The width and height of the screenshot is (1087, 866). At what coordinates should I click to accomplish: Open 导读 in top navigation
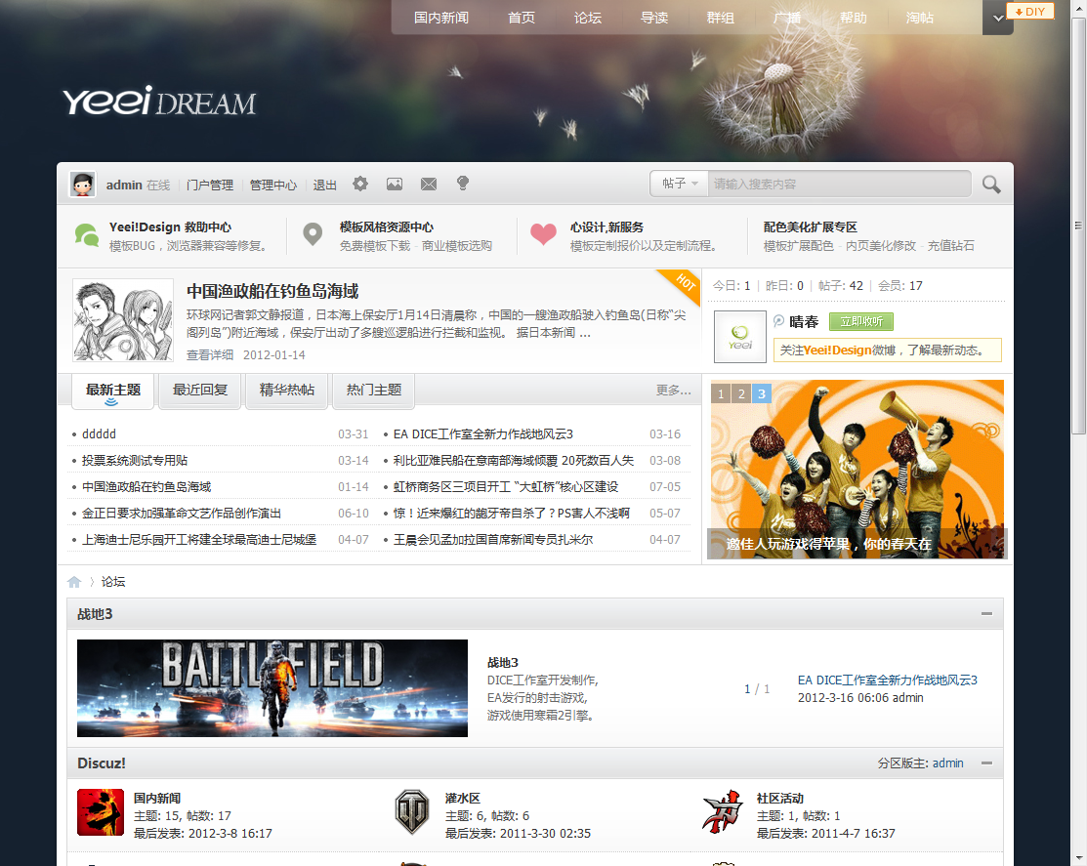(654, 18)
